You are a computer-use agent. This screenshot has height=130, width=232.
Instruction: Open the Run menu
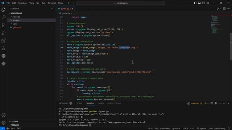[x=43, y=3]
